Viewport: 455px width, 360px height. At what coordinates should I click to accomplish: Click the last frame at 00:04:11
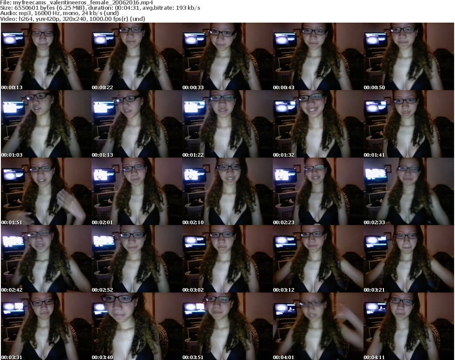click(409, 326)
